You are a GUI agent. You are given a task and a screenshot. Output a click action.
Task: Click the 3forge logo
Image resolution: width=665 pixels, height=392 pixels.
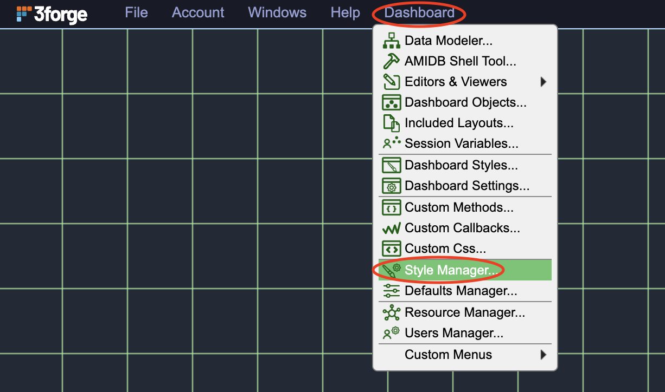(52, 14)
